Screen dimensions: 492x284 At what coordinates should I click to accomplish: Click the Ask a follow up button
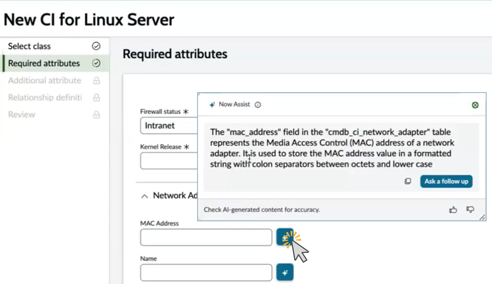pos(446,181)
